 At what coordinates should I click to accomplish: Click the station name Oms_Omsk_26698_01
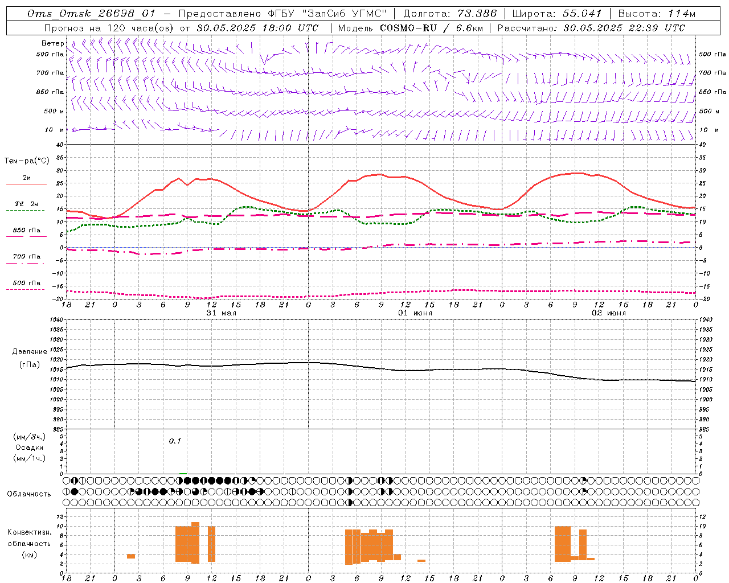click(x=91, y=14)
